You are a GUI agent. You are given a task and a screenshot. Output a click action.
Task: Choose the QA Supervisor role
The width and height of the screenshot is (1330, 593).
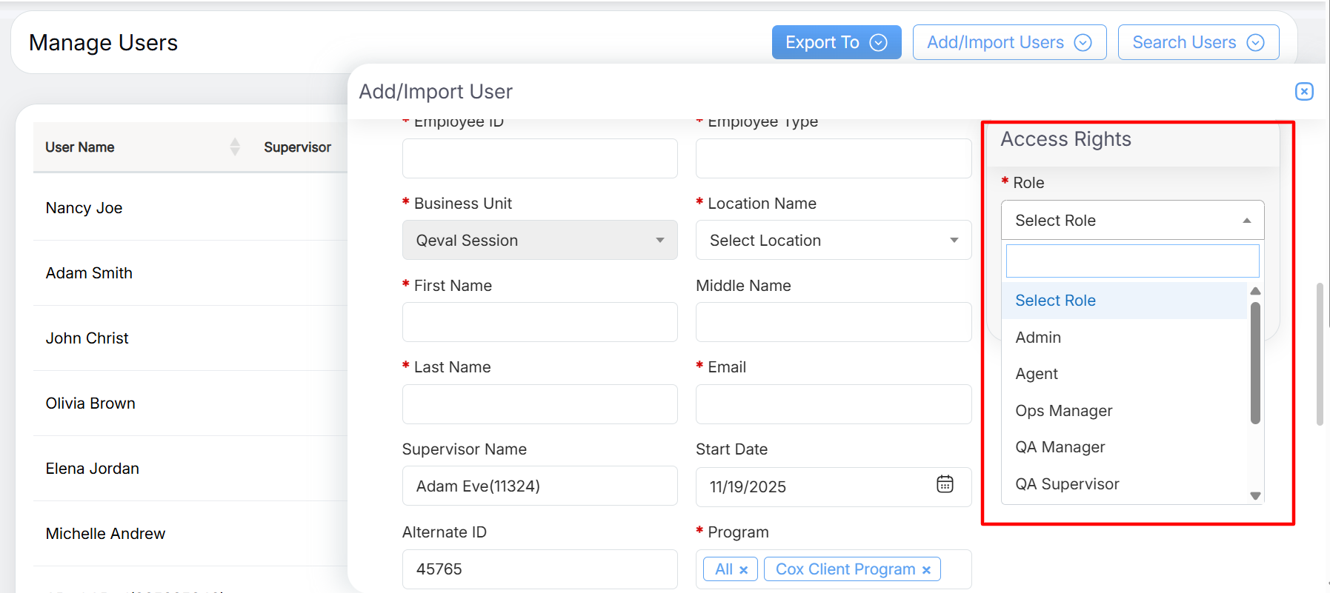coord(1066,484)
